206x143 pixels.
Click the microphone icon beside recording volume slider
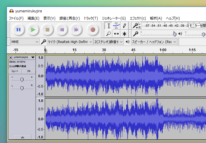click(135, 34)
